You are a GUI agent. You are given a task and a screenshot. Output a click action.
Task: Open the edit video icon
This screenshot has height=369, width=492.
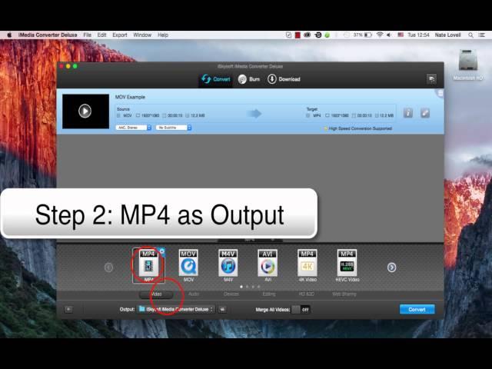click(425, 113)
